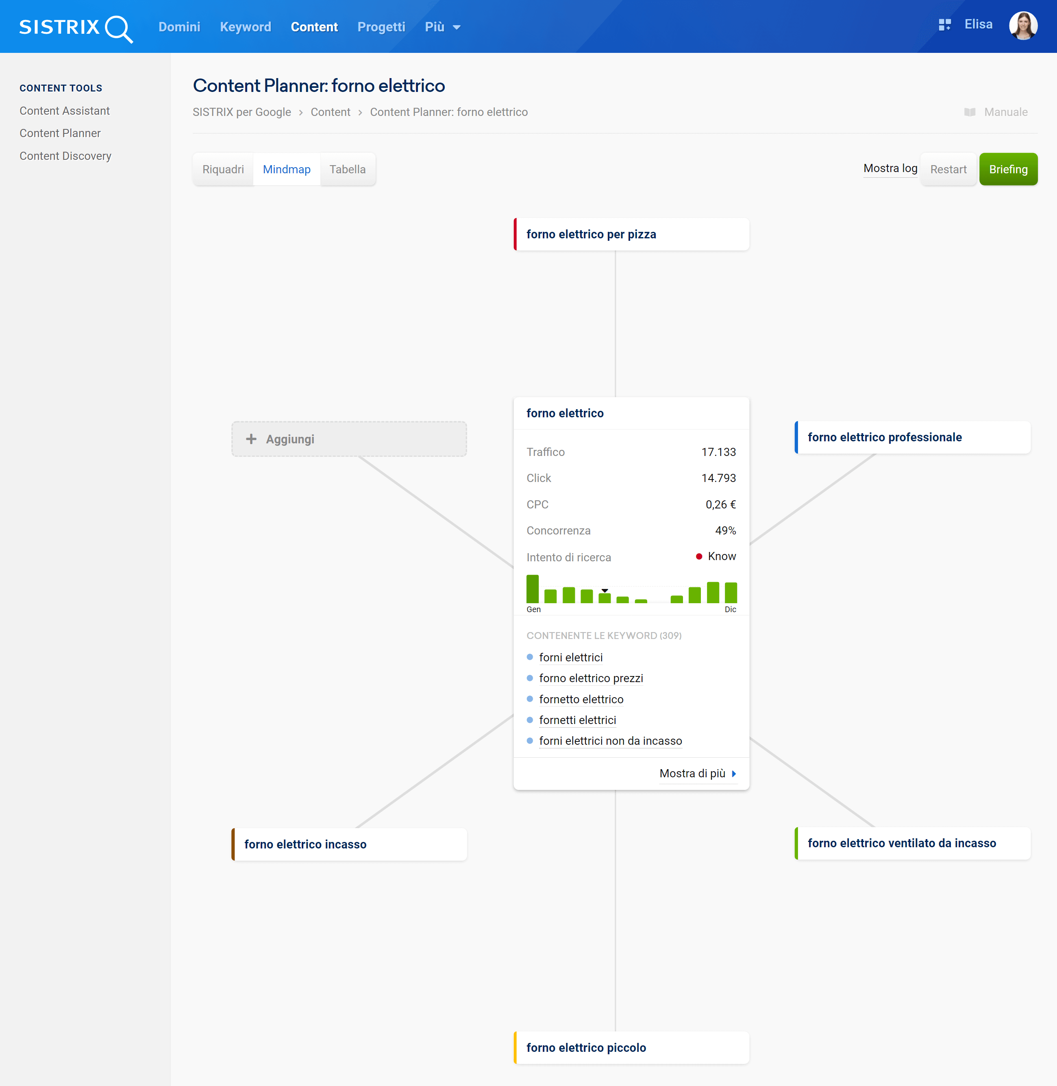This screenshot has width=1057, height=1086.
Task: Select the forno elettrico per pizza node
Action: (x=631, y=234)
